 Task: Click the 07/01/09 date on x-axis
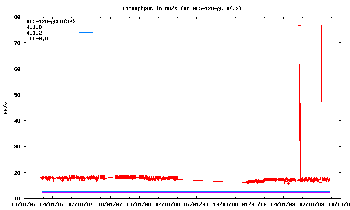[x=312, y=204]
